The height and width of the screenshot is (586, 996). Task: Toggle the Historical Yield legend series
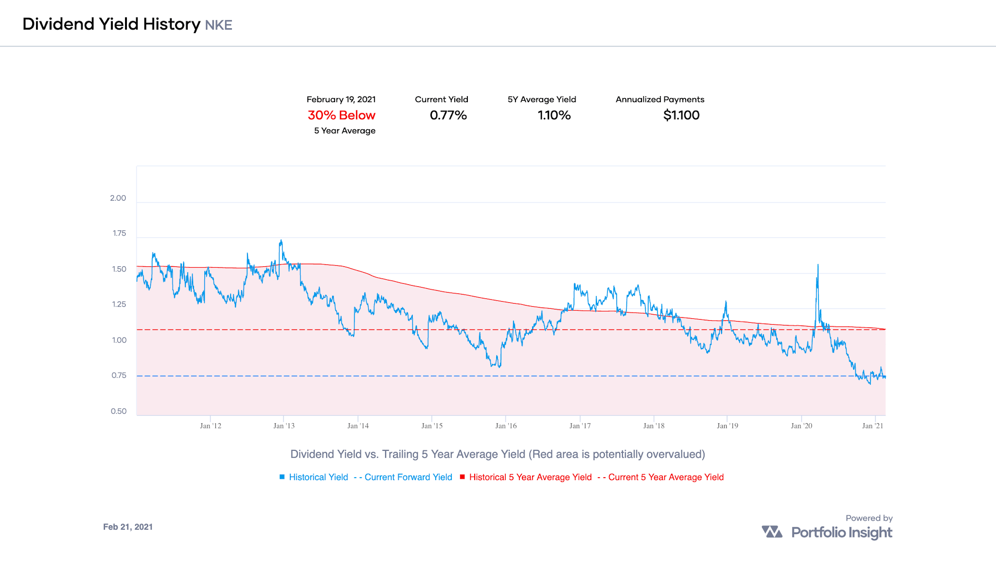coord(318,477)
